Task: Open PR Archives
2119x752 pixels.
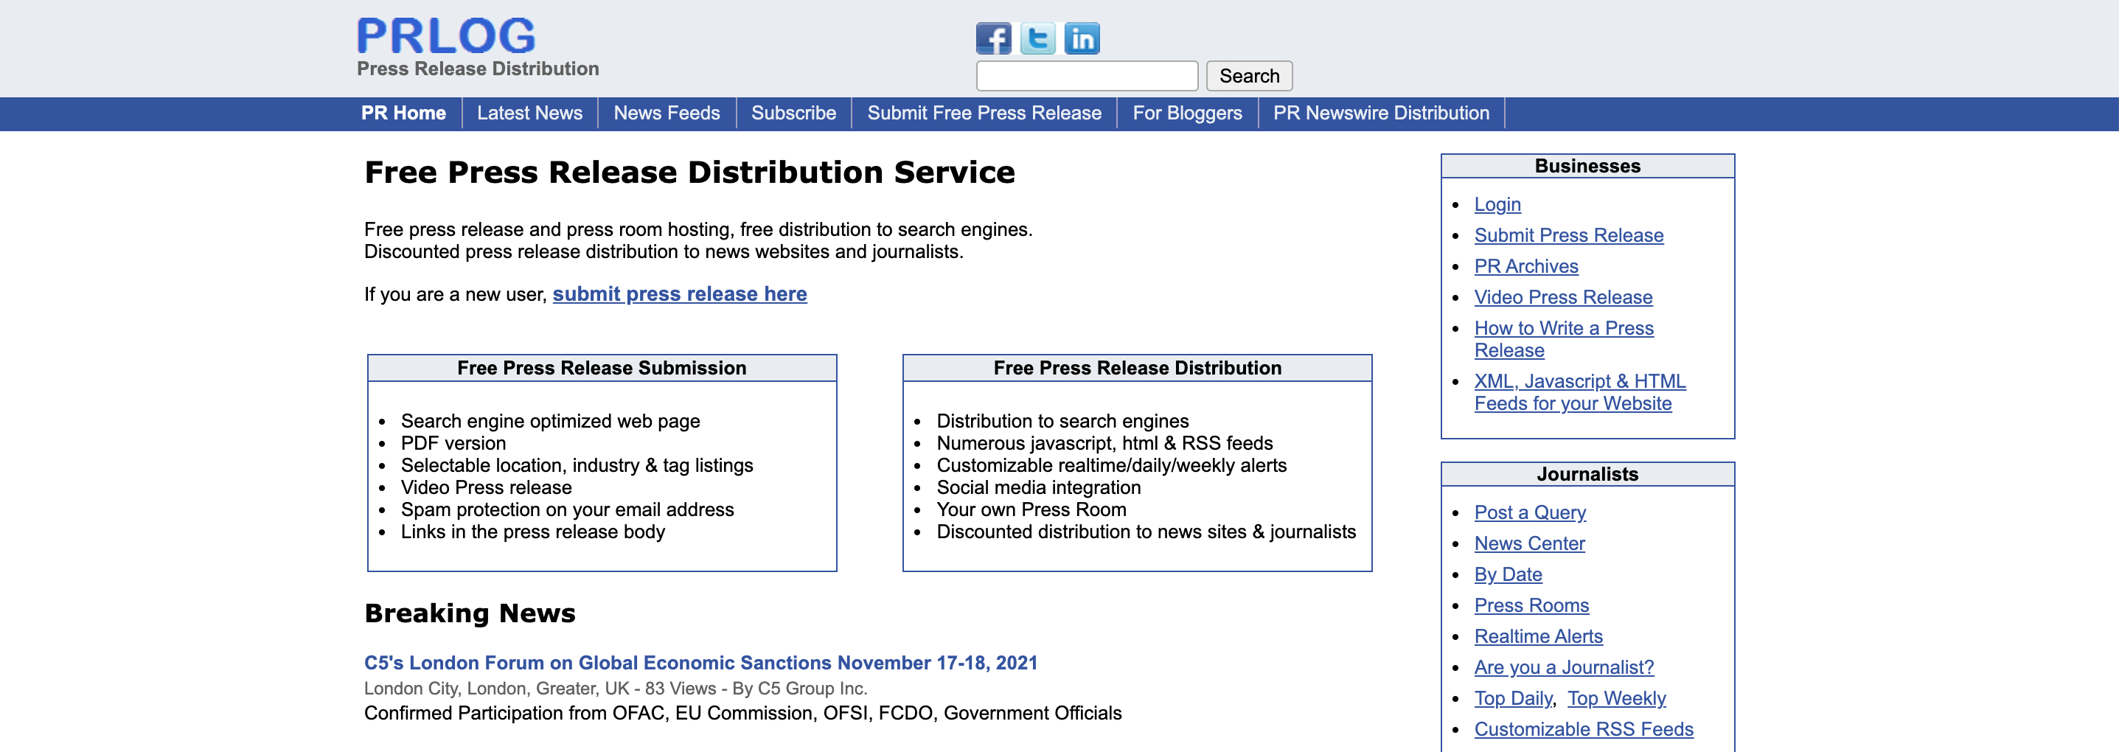Action: (x=1526, y=265)
